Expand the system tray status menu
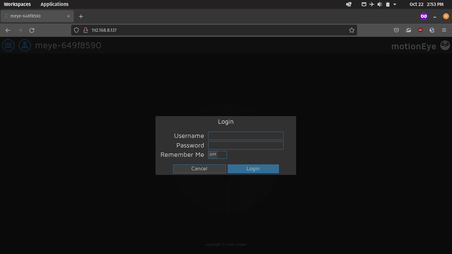Image resolution: width=452 pixels, height=254 pixels. [394, 4]
